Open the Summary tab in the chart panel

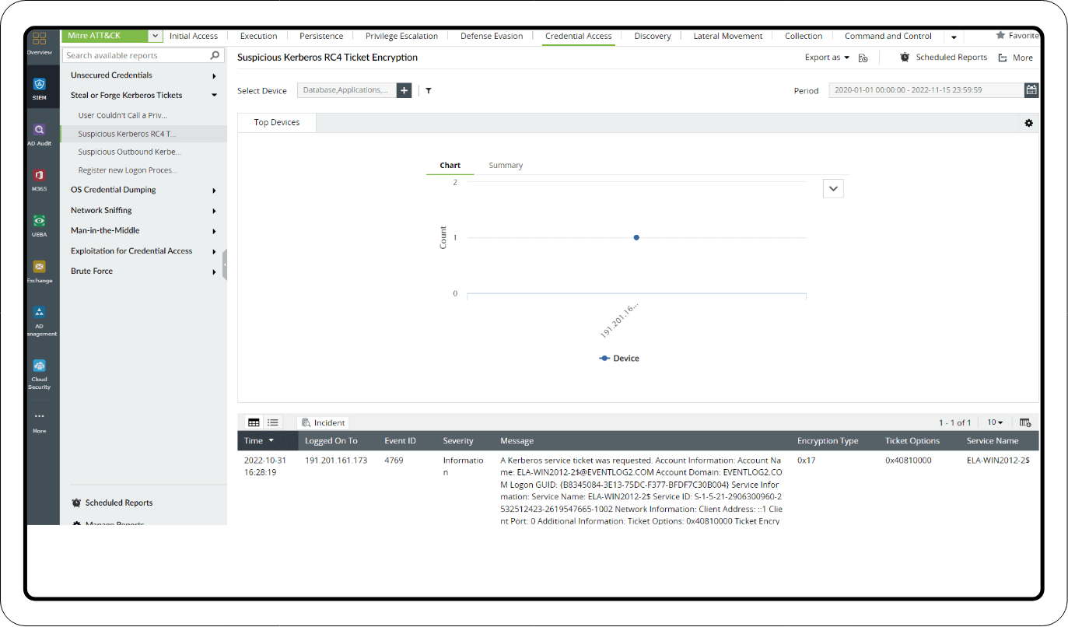point(506,165)
